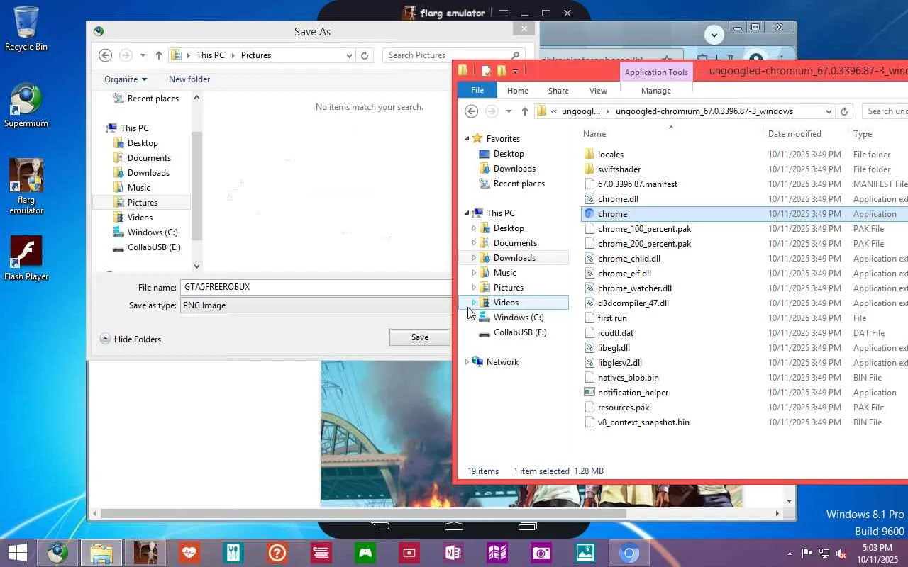
Task: Open the File tab in Explorer ribbon
Action: (477, 90)
